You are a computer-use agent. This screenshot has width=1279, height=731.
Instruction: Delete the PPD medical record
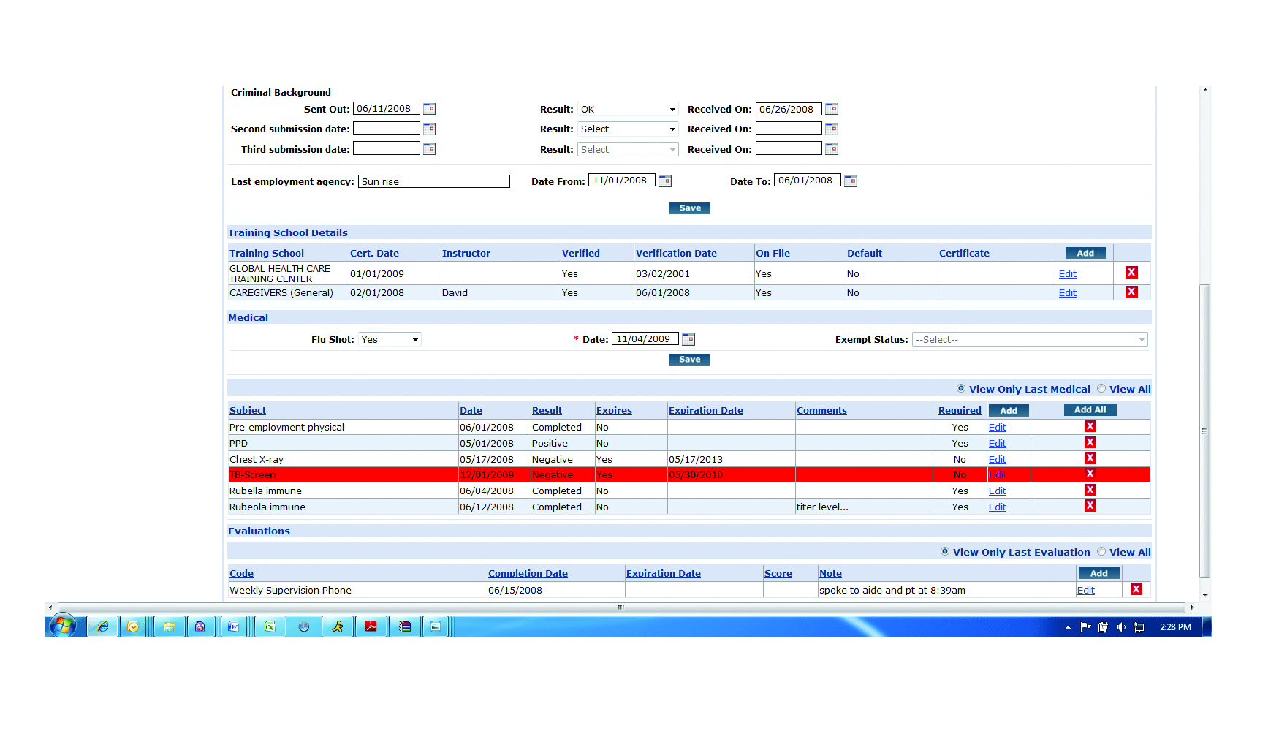click(x=1090, y=442)
